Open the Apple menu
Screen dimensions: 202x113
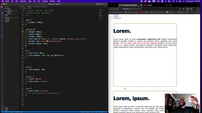pos(3,1)
